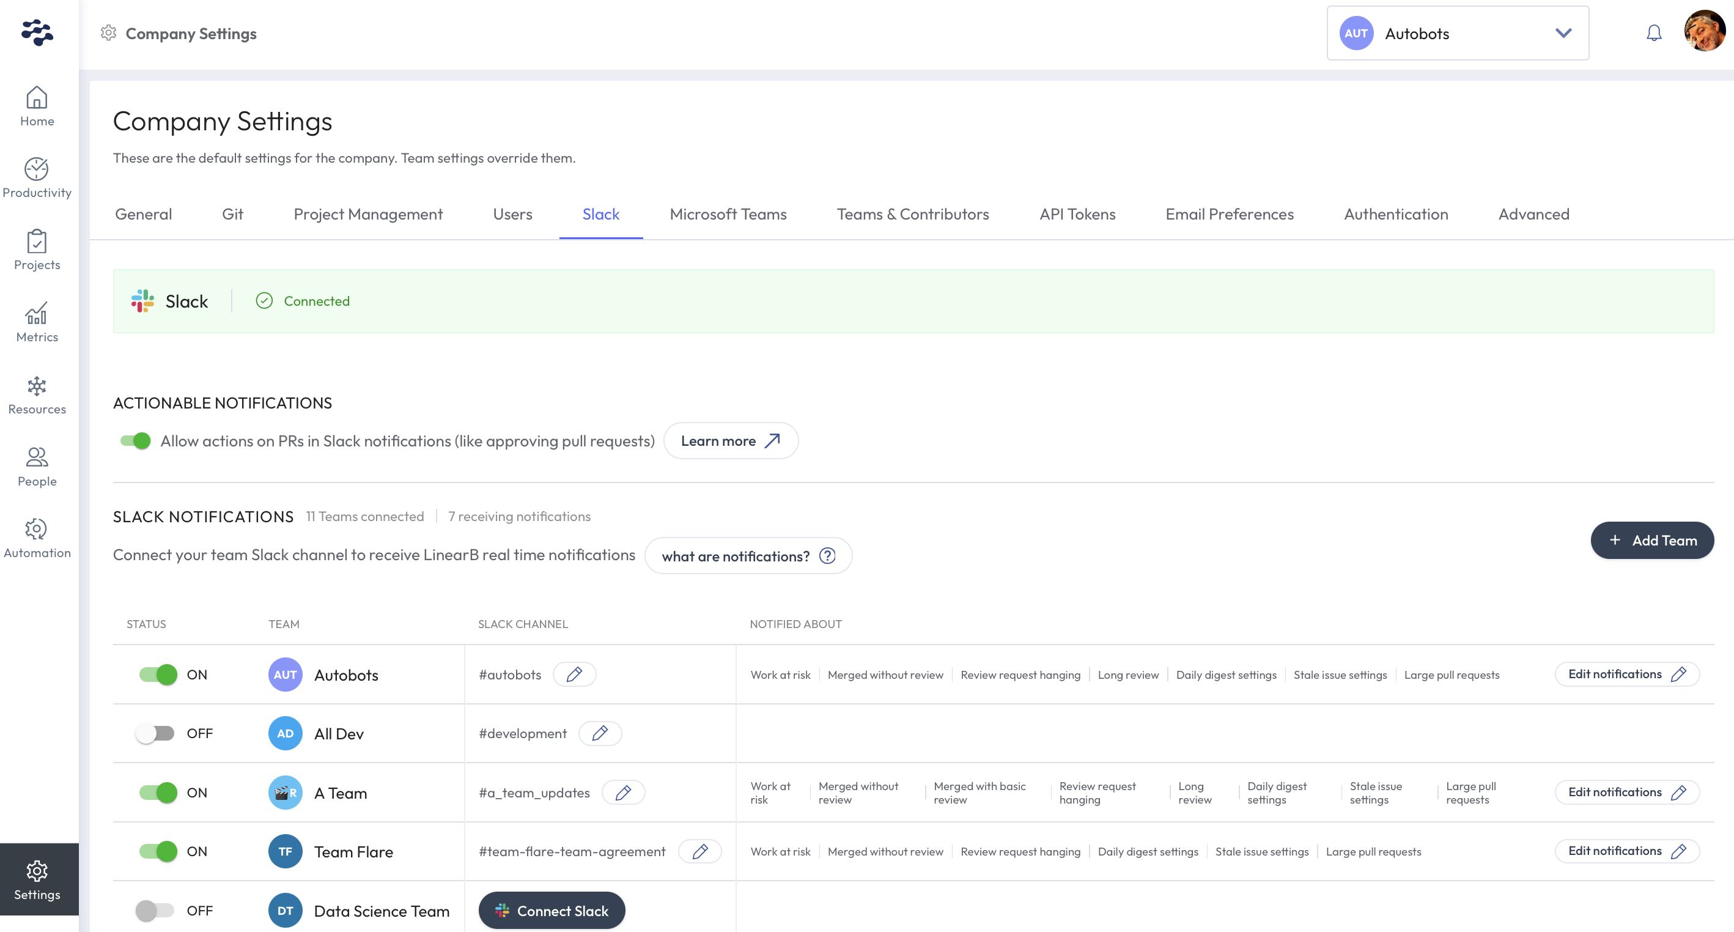Toggle actionable PR notifications switch
1734x932 pixels.
click(135, 440)
